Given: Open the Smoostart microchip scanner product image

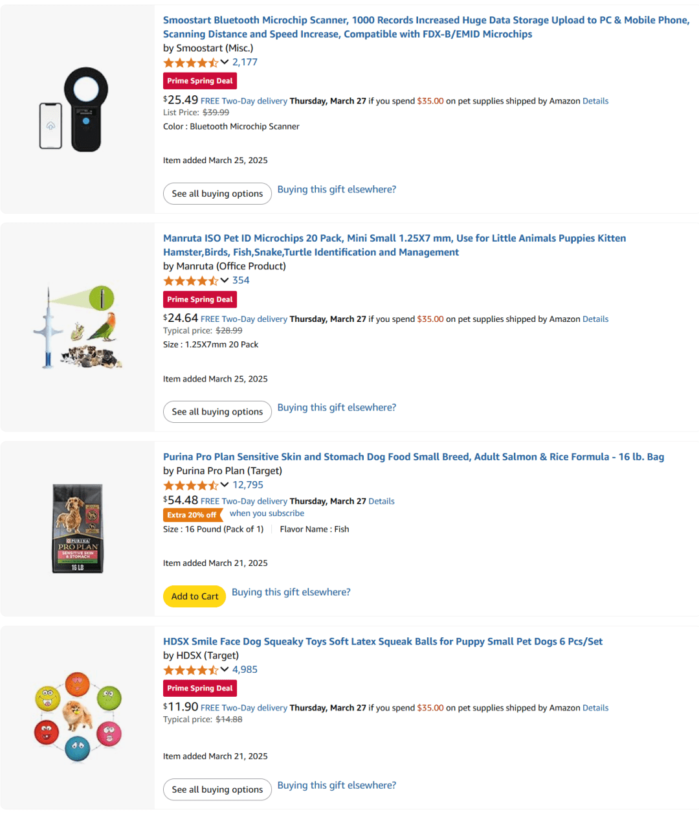Looking at the screenshot, I should [77, 109].
